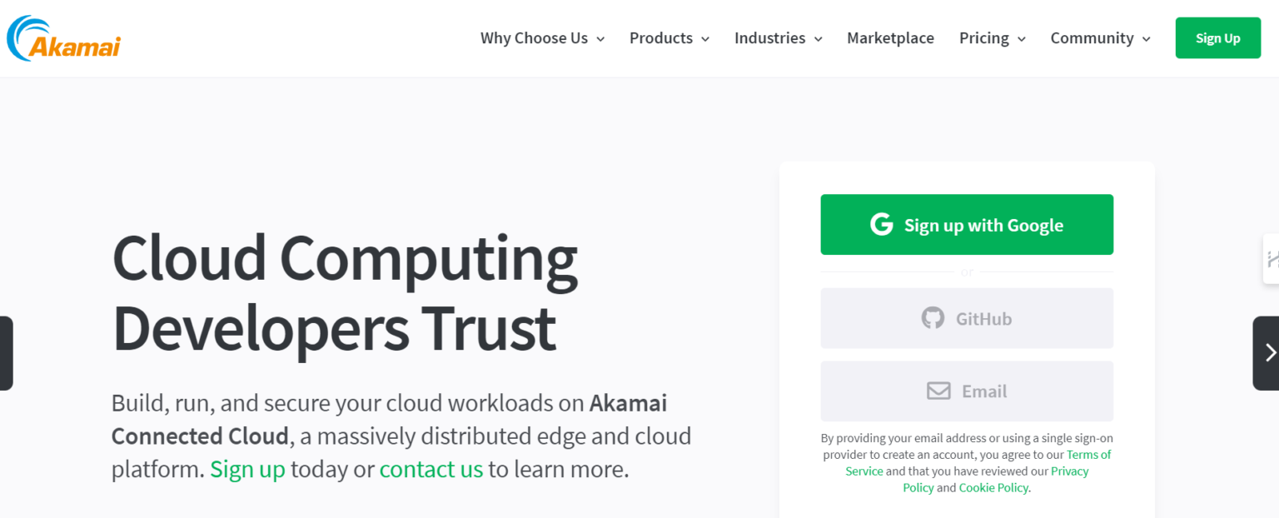This screenshot has height=518, width=1279.
Task: Open the contact us link
Action: pos(430,469)
